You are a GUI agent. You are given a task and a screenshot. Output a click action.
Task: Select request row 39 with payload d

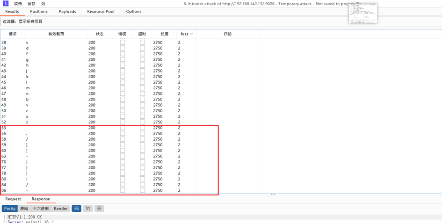point(130,48)
